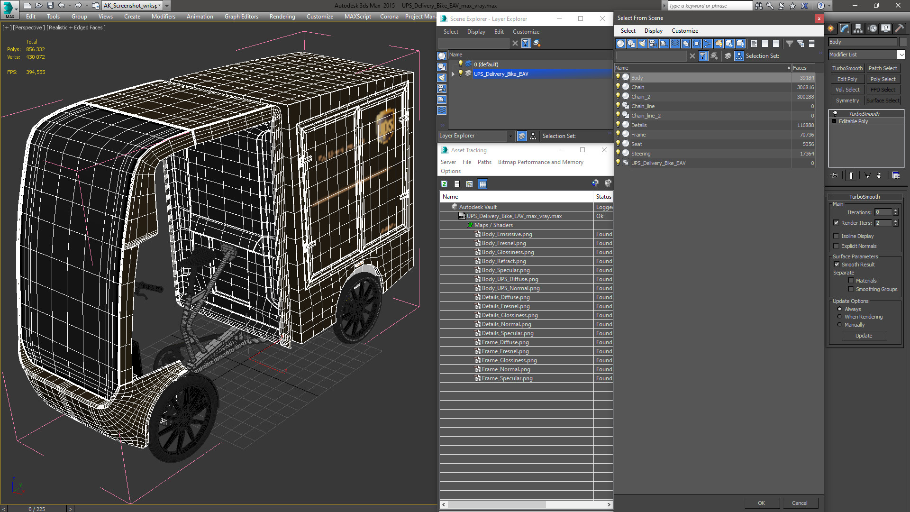The image size is (910, 512).
Task: Select Table View icon in Asset Tracking toolbar
Action: click(482, 184)
